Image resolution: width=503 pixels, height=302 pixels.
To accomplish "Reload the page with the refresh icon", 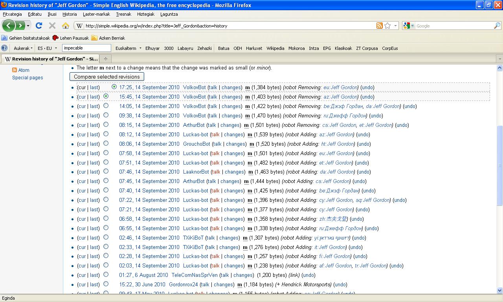I will (39, 26).
